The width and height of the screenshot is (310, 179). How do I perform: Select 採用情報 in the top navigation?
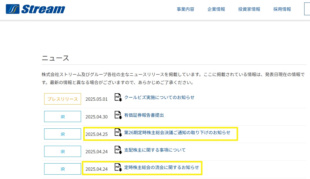[282, 9]
